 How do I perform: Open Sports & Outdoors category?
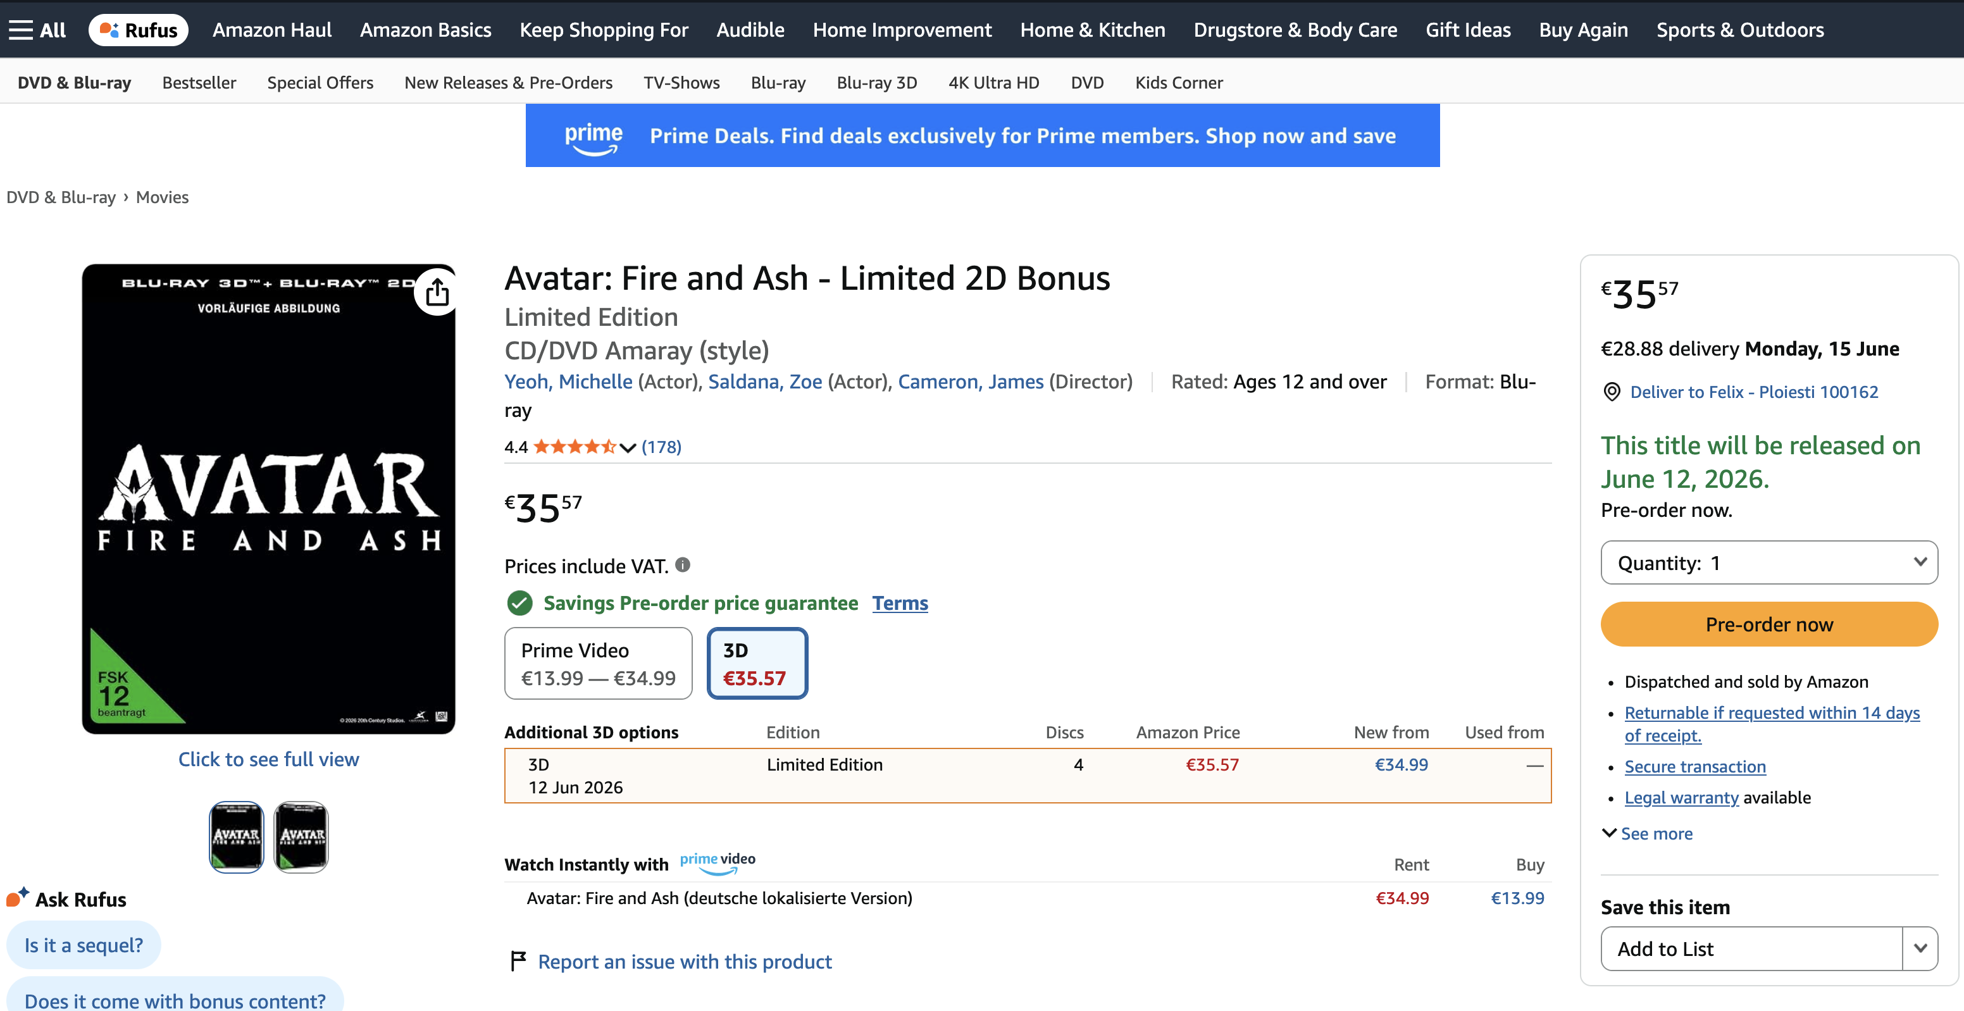[1740, 30]
